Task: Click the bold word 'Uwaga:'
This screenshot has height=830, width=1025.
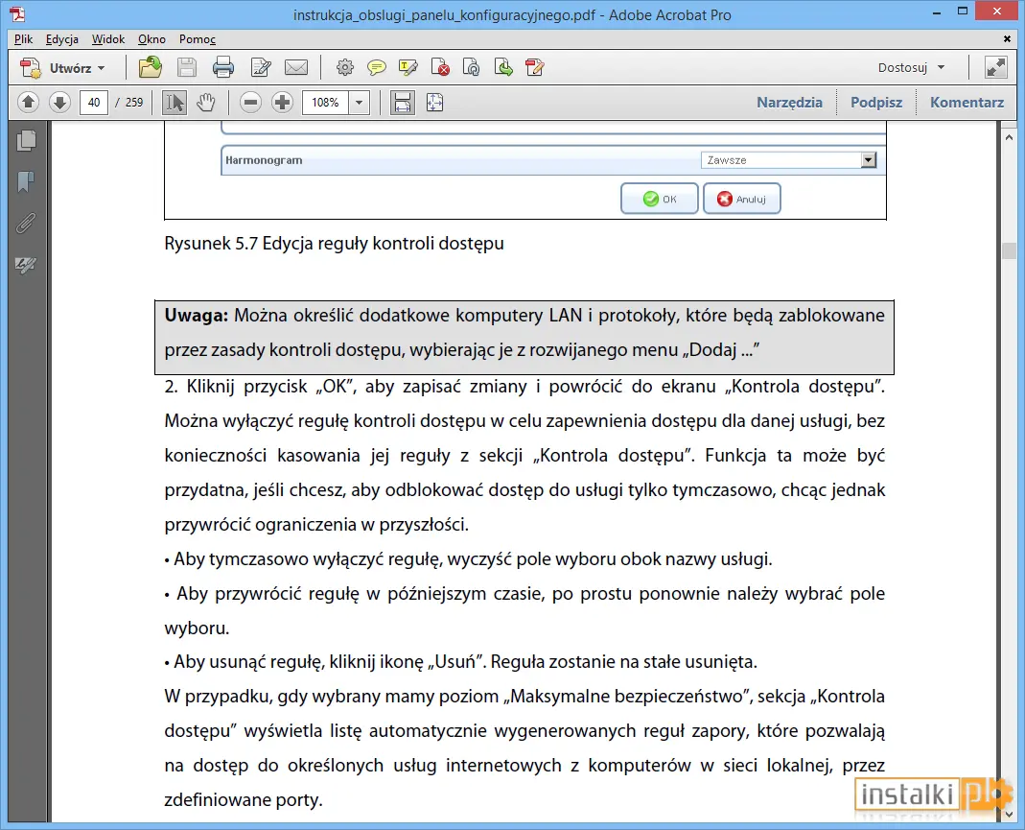Action: click(197, 316)
